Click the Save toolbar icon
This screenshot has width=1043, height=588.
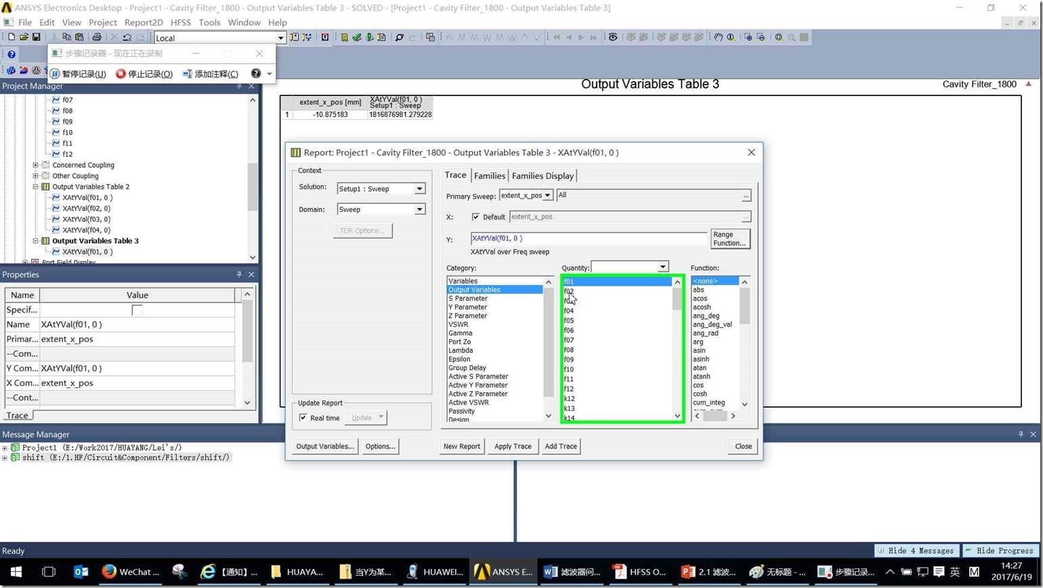click(x=36, y=37)
